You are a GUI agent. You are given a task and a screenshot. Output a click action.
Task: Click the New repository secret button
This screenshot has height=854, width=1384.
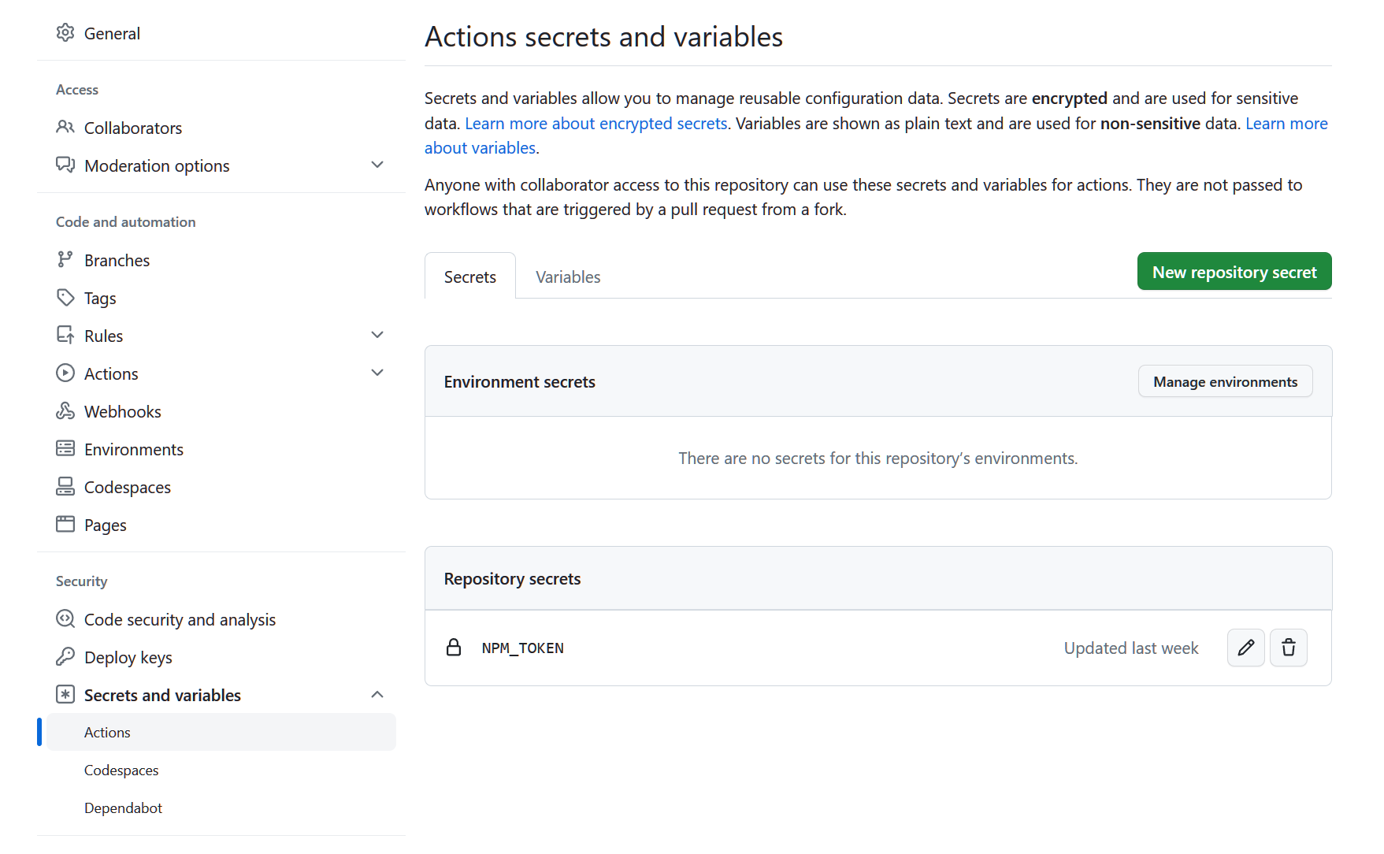(1234, 272)
